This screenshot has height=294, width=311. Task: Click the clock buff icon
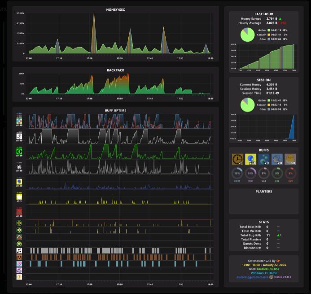(237, 159)
